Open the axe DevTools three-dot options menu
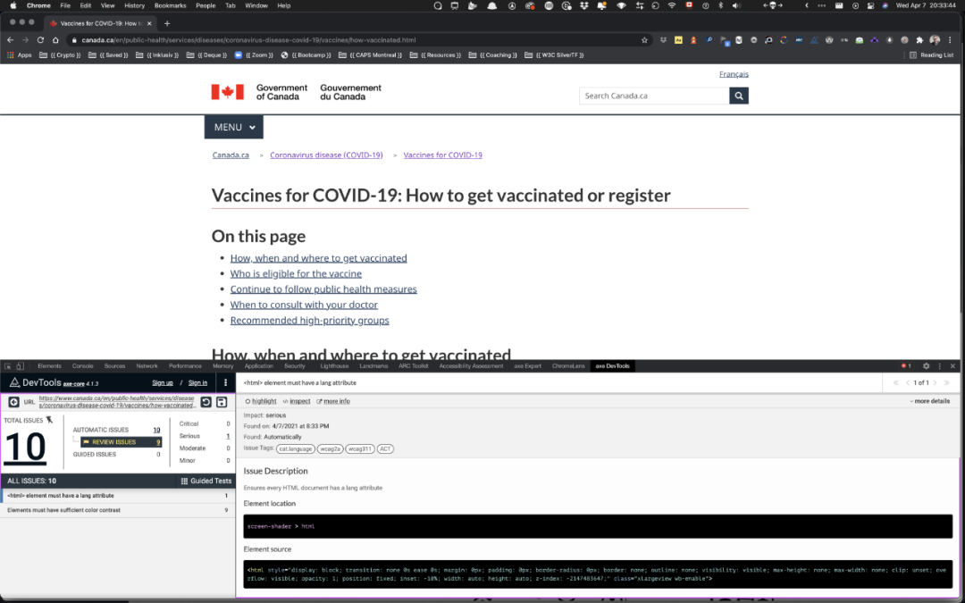 [x=225, y=382]
